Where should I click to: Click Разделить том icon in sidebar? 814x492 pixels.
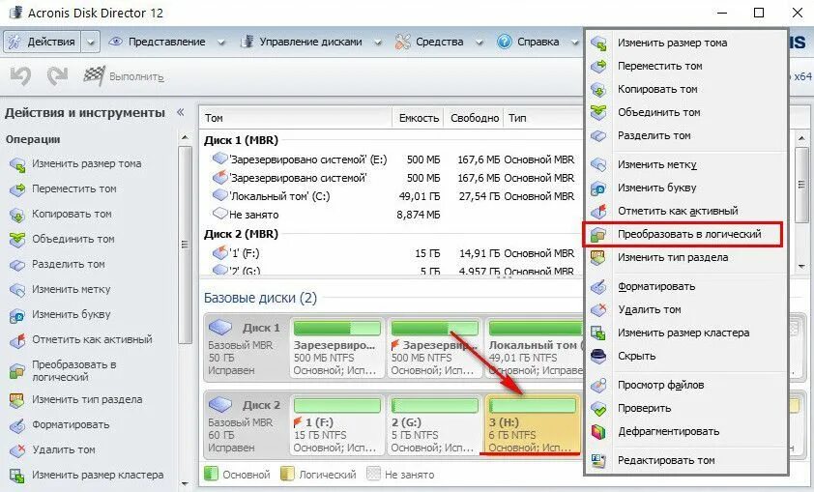[17, 265]
